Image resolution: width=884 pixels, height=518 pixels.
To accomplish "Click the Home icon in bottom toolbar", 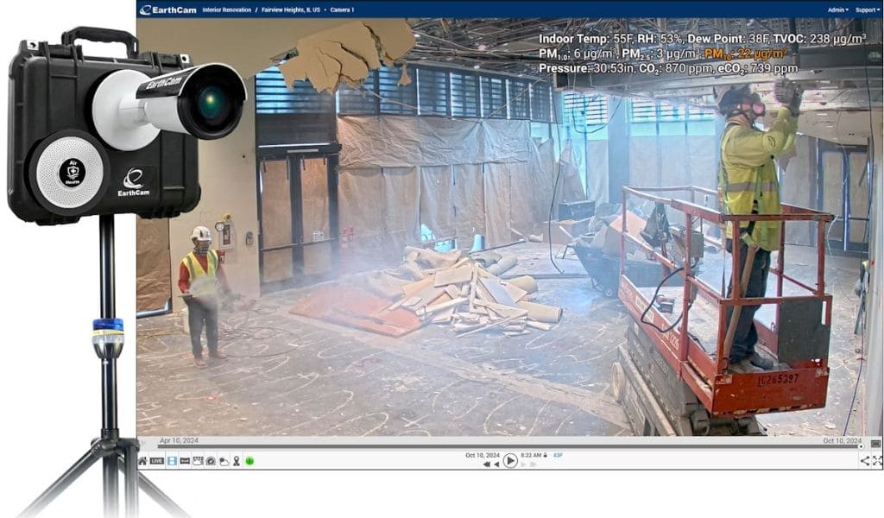I will (x=142, y=461).
